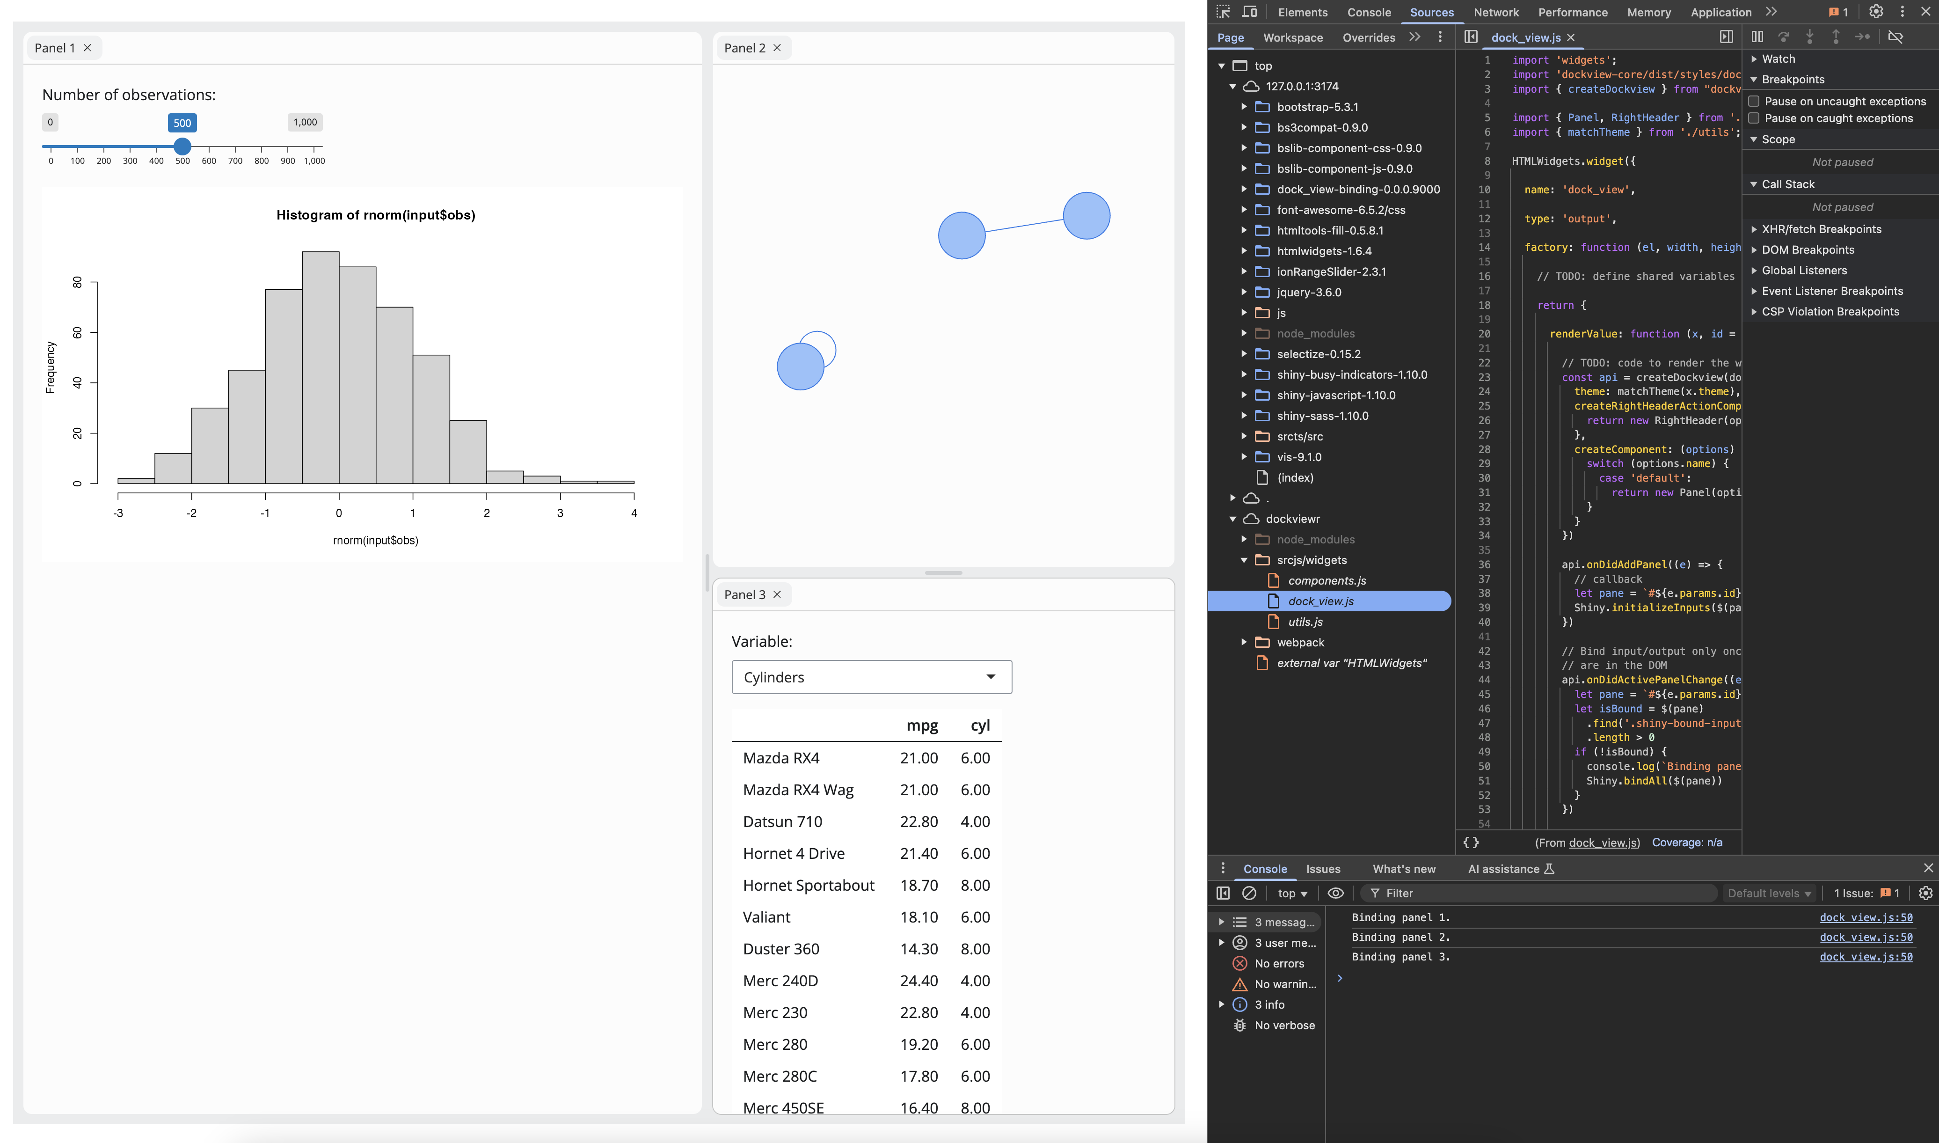Click the pretty print braces icon
The height and width of the screenshot is (1143, 1939).
1470,843
